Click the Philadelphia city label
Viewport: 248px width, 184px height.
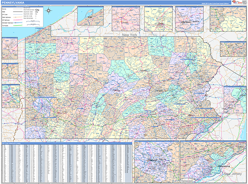coord(224,166)
